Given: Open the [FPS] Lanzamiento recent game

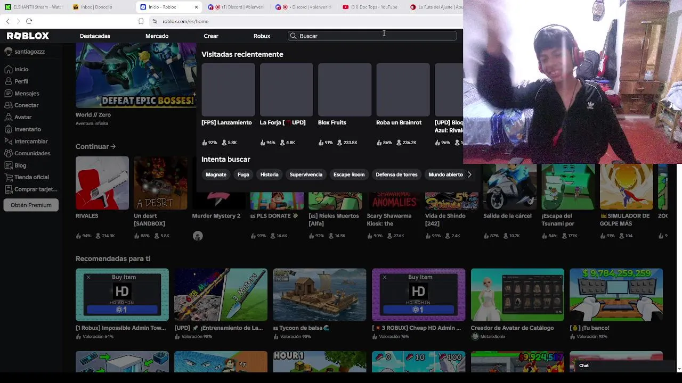Looking at the screenshot, I should click(x=228, y=89).
